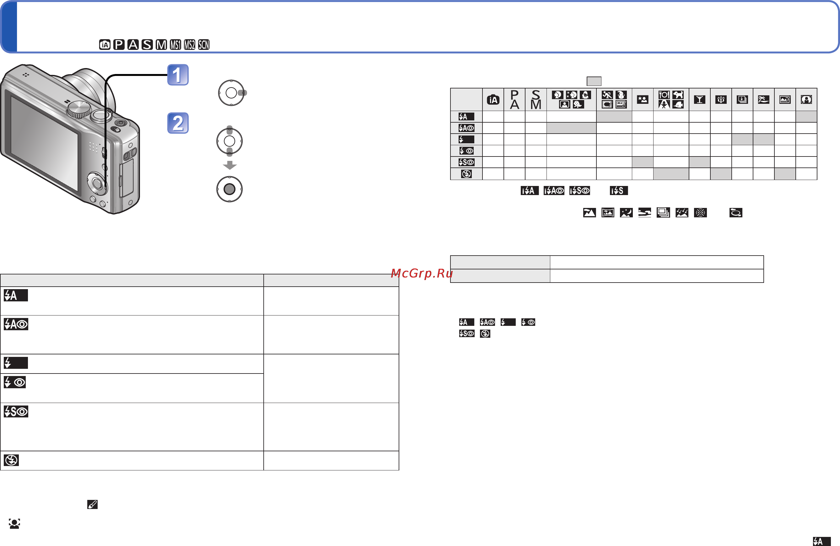
Task: Click the P A column header in flash table
Action: point(514,99)
